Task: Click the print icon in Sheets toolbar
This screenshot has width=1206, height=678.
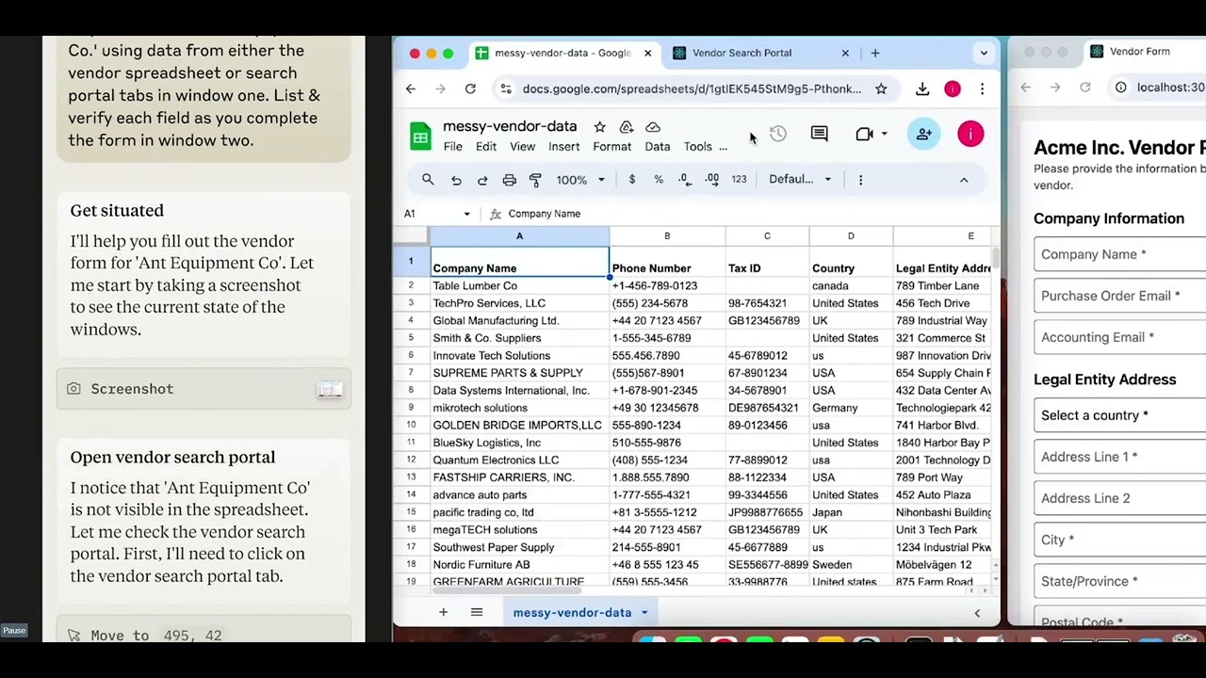Action: coord(509,180)
